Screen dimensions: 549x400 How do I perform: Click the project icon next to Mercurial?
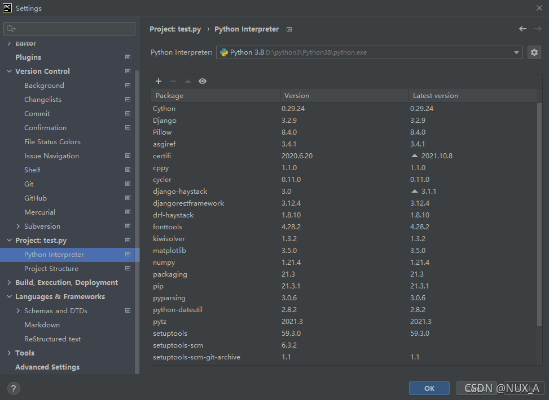(128, 212)
